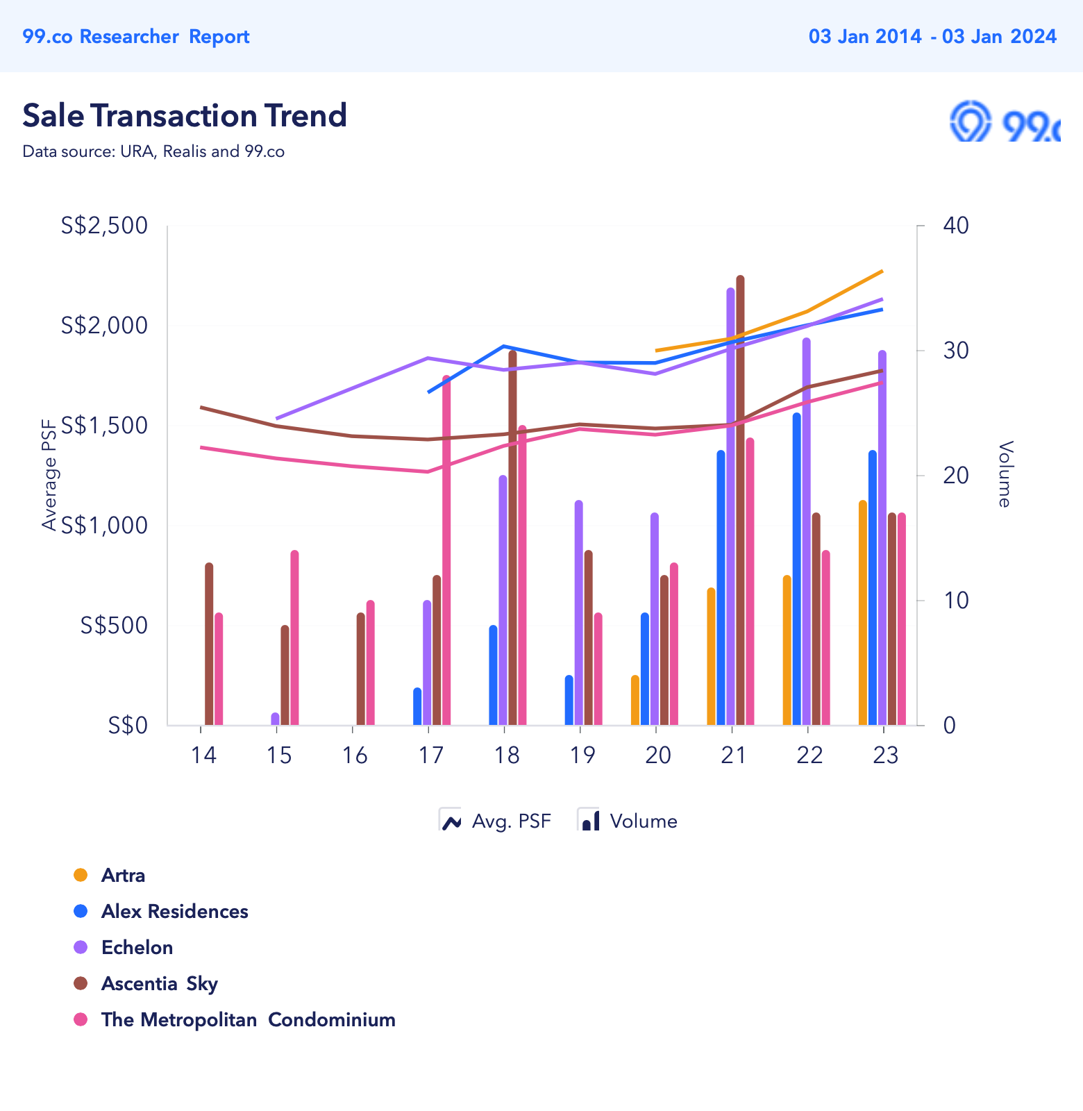Click the purple Echelon bar for year 19
Screen dimensions: 1083x1111
[579, 613]
